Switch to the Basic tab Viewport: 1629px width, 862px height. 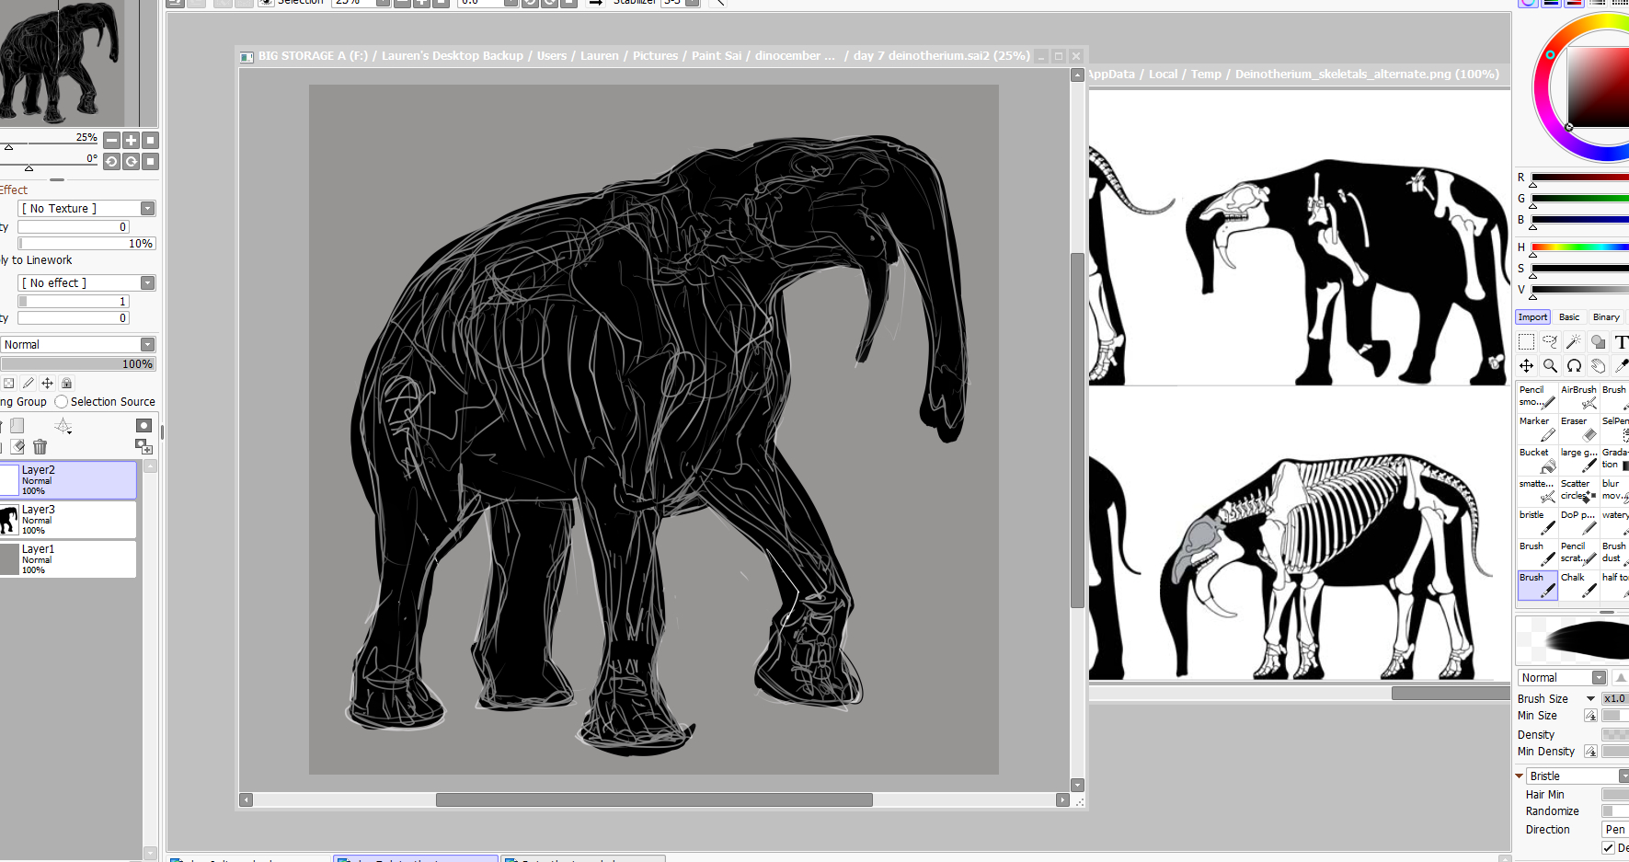coord(1569,317)
